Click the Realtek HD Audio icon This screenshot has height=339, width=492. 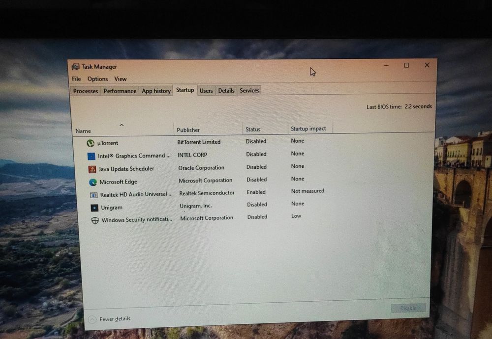[x=94, y=195]
